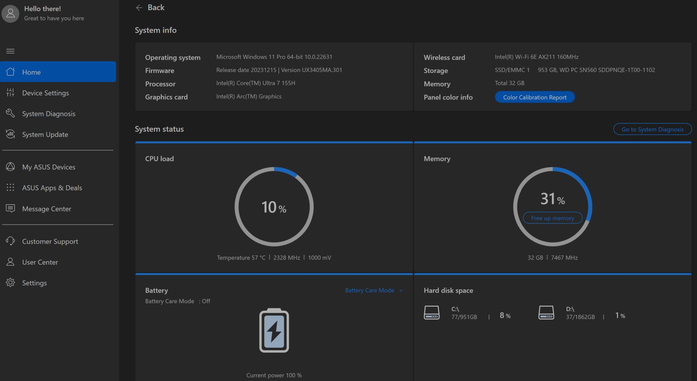Click the user profile avatar
697x381 pixels.
pyautogui.click(x=10, y=13)
